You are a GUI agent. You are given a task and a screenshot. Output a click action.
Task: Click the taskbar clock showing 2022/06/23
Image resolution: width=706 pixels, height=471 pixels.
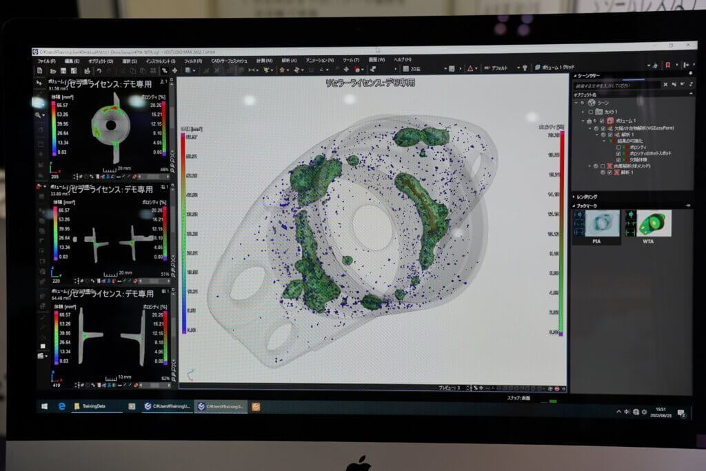pyautogui.click(x=660, y=412)
